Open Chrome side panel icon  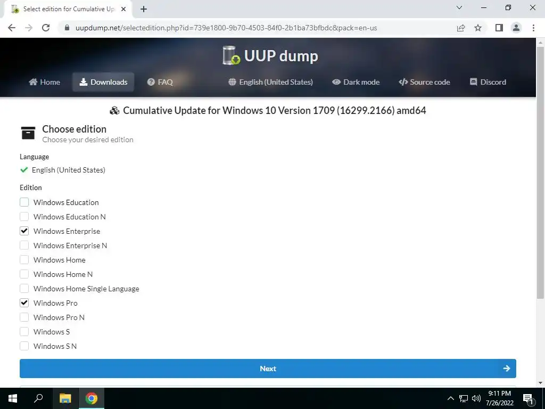499,28
